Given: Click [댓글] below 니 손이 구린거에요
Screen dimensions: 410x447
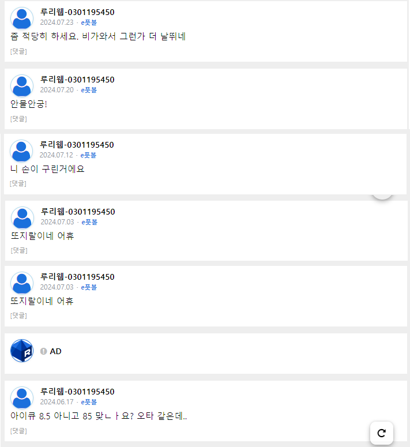Looking at the screenshot, I should pos(18,183).
